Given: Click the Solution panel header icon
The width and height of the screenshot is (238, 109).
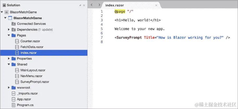Looking at the screenshot, I should tap(4, 5).
